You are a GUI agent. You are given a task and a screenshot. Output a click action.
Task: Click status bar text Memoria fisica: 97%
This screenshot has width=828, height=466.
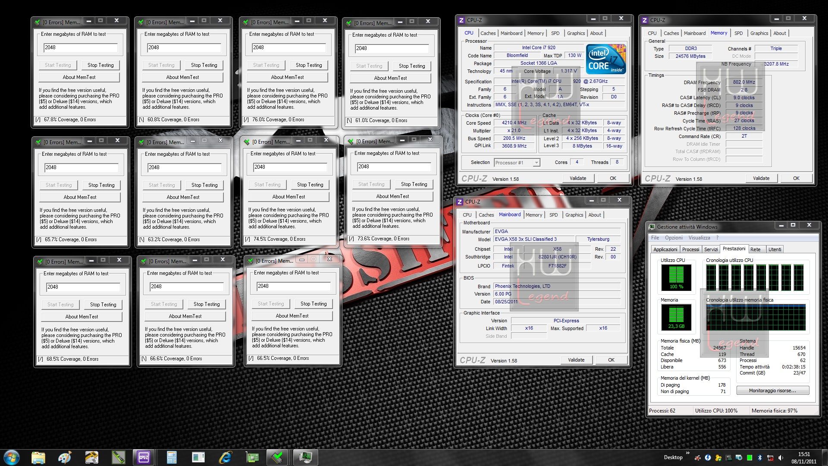coord(774,411)
